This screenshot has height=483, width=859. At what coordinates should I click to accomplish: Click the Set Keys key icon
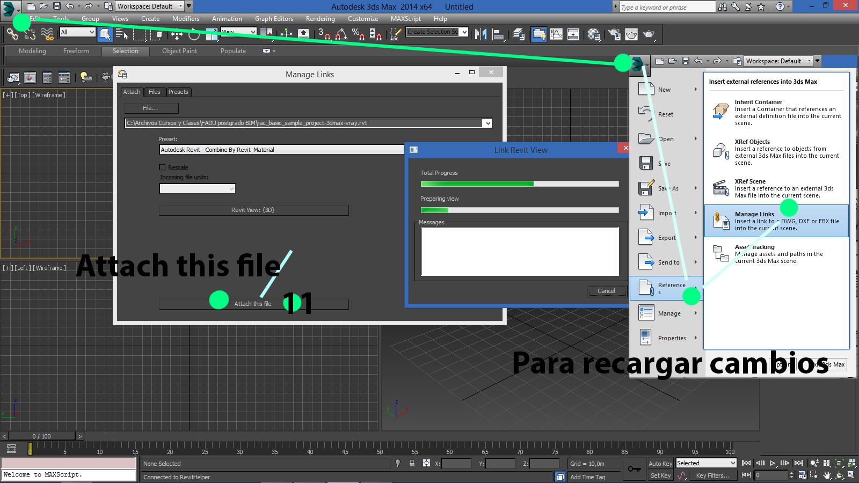635,469
